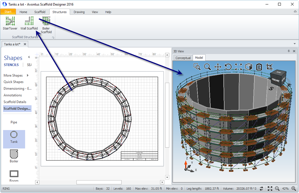Viewport: 299px width, 193px height.
Task: Open Annotations stencil
Action: pos(13,95)
